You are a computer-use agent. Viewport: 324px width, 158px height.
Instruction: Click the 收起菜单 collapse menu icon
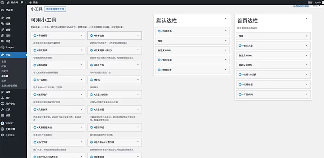coord(2,135)
